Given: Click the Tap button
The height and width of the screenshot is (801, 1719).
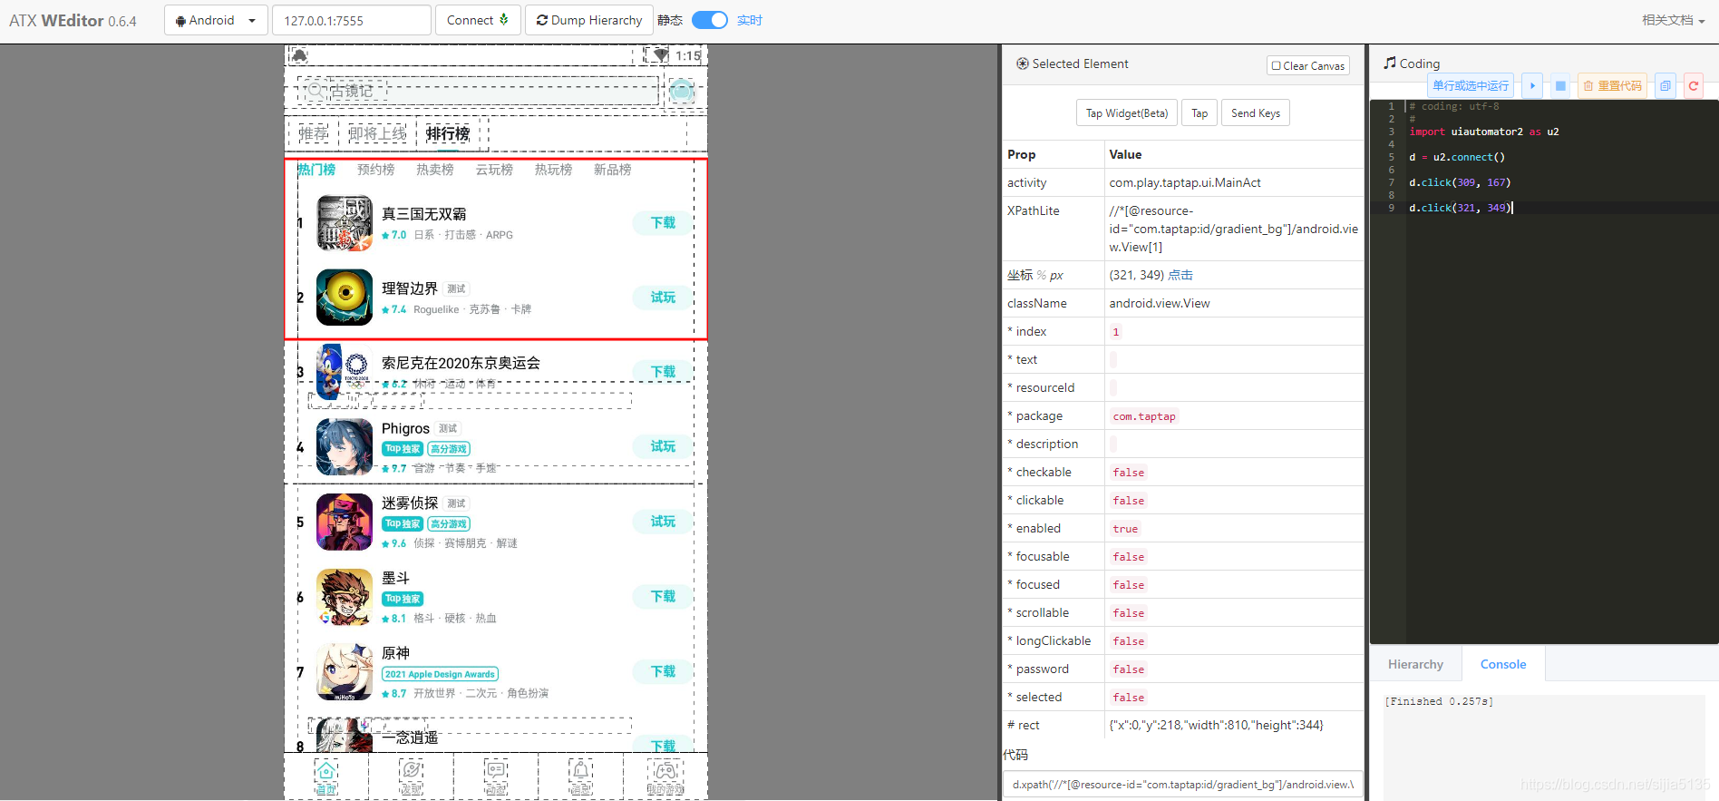Looking at the screenshot, I should (x=1199, y=113).
